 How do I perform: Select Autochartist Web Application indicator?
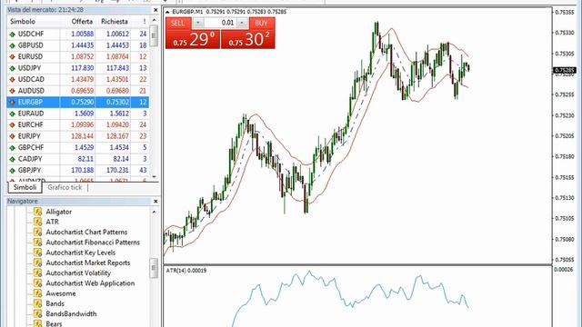[x=90, y=283]
